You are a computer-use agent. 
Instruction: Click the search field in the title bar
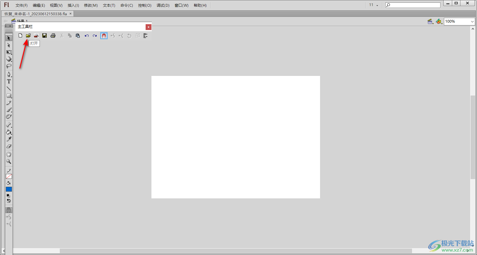click(x=413, y=5)
